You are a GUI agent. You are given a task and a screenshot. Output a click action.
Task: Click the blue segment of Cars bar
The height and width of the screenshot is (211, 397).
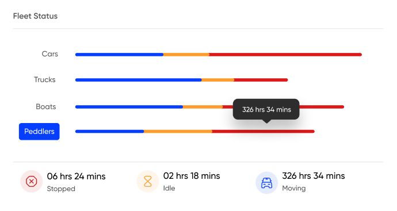(119, 55)
